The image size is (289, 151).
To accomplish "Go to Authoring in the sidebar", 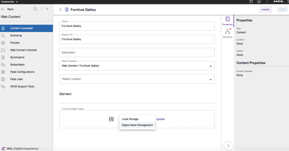I will (x=16, y=35).
